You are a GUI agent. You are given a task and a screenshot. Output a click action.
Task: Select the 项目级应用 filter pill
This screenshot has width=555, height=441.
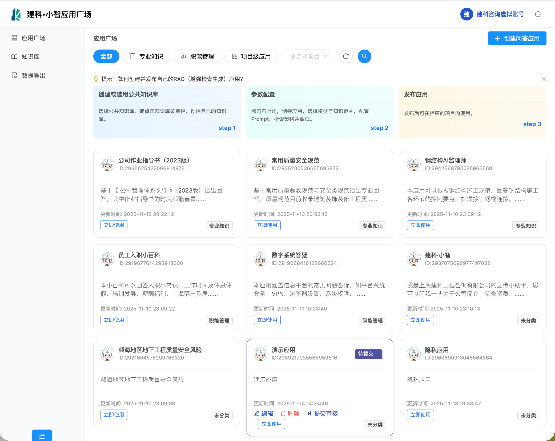click(x=251, y=56)
